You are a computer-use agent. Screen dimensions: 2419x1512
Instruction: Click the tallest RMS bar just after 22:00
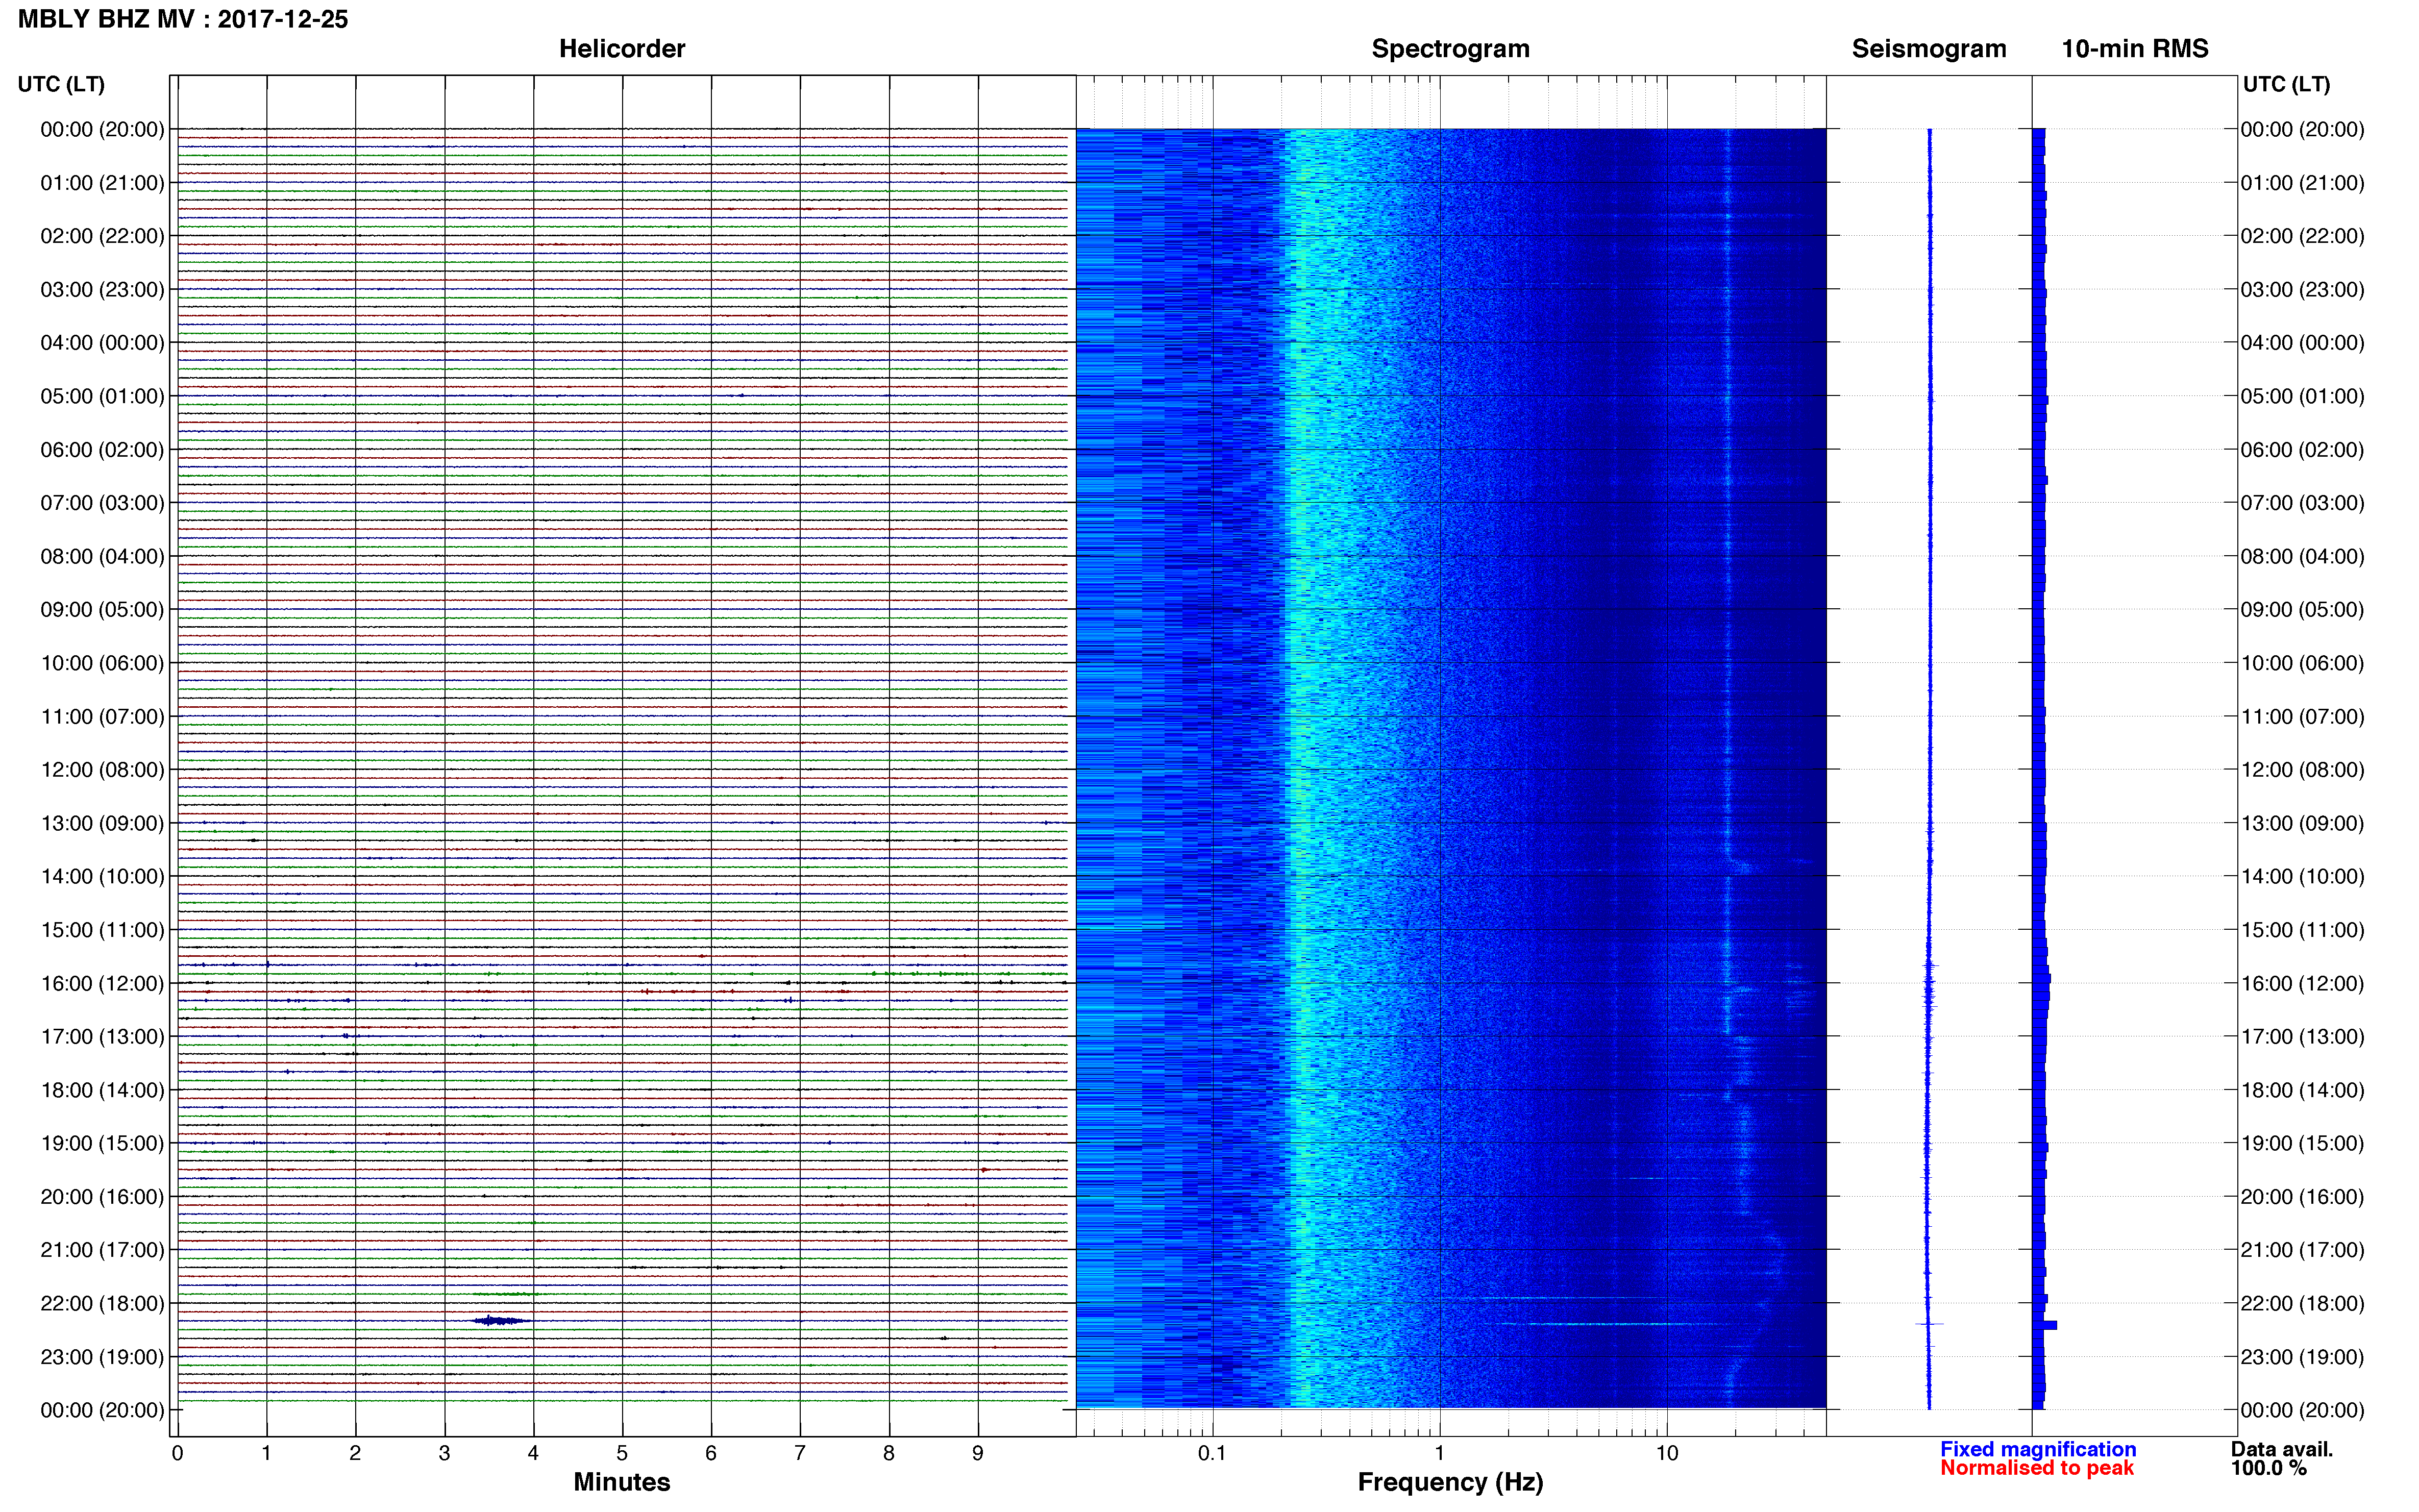(2045, 1325)
